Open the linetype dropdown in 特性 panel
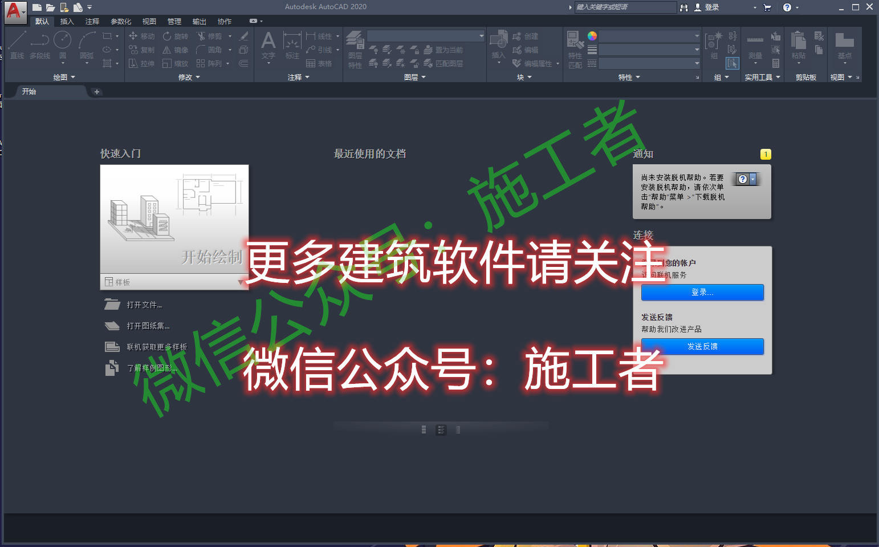Screen dimensions: 879x547 click(x=649, y=63)
